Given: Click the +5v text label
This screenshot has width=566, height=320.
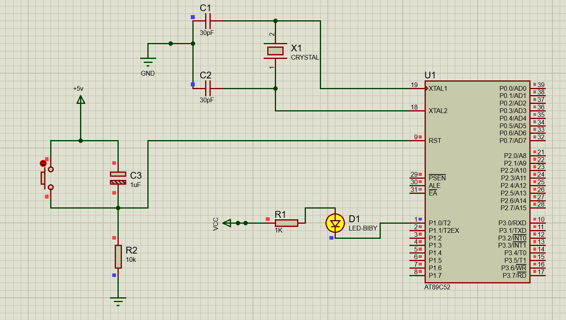Looking at the screenshot, I should pos(78,88).
